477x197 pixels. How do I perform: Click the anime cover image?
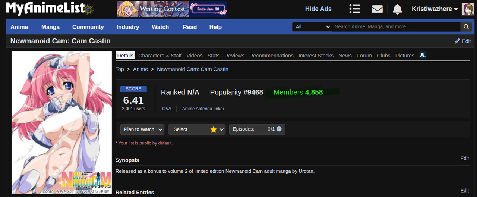pos(62,122)
